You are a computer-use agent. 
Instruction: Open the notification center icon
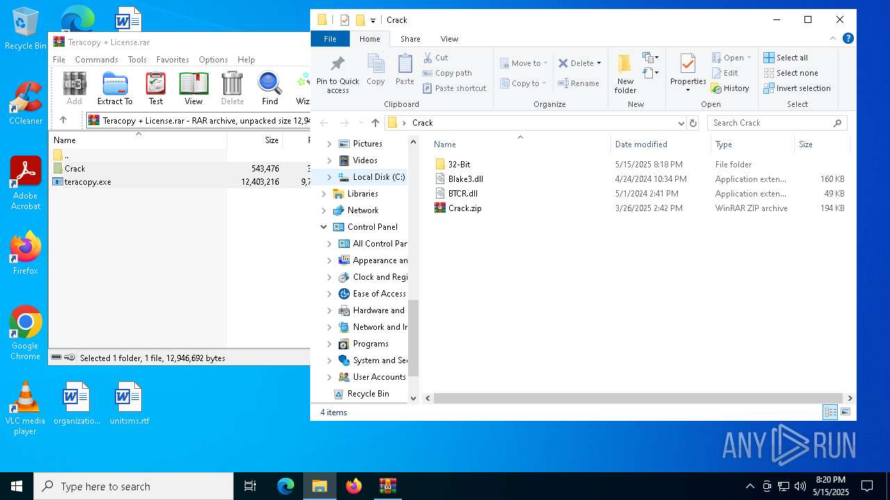coord(867,486)
